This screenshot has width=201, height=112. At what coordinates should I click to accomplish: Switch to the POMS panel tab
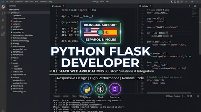[x=74, y=96]
